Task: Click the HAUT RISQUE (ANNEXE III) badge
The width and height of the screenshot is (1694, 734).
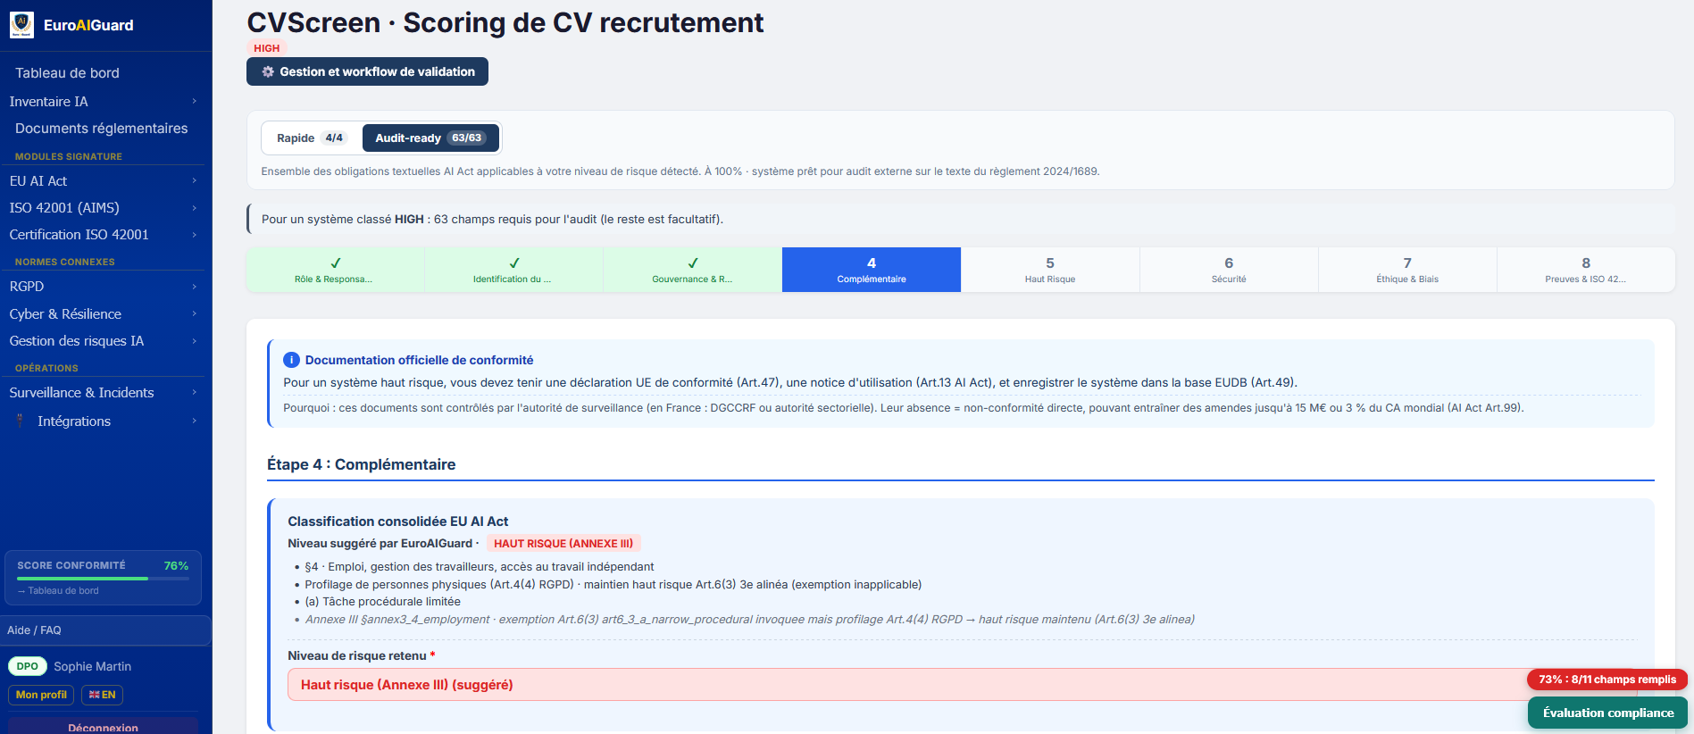Action: click(563, 543)
